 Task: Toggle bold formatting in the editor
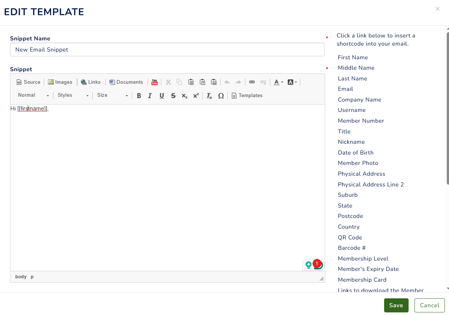[139, 96]
